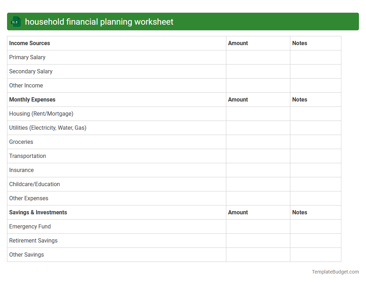Open the household financial planning worksheet title

coord(99,22)
